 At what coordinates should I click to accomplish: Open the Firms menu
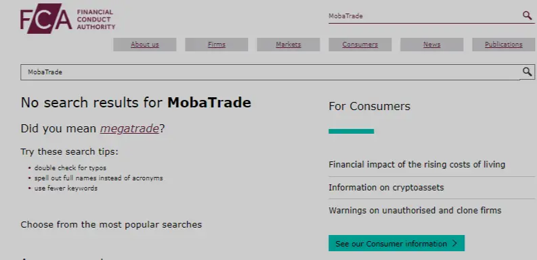coord(217,45)
